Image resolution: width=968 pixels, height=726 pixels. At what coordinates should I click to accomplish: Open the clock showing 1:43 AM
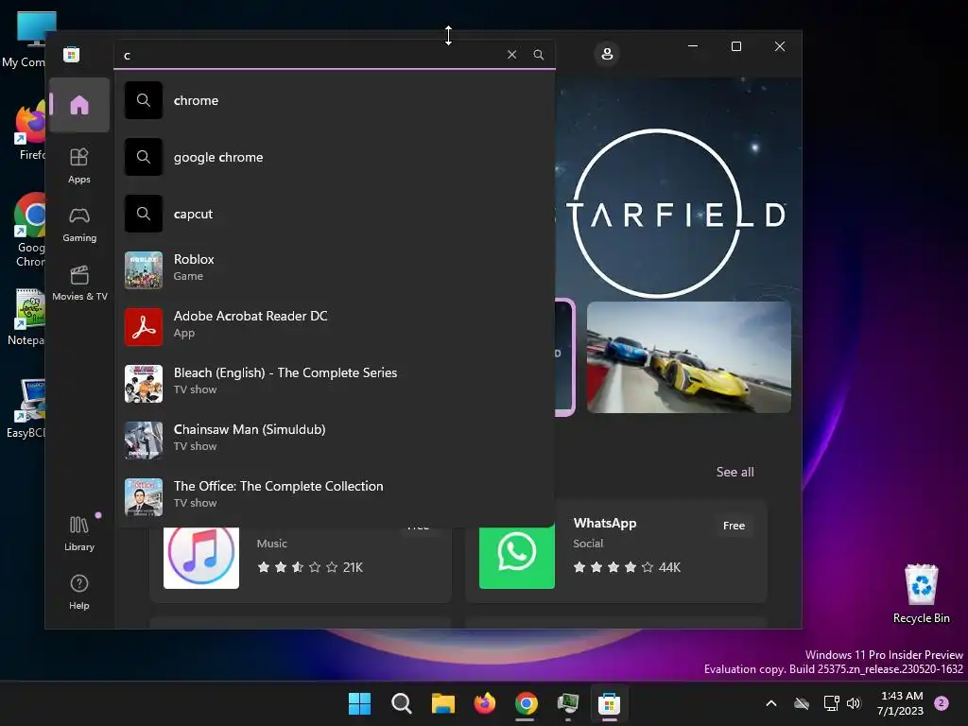point(900,703)
